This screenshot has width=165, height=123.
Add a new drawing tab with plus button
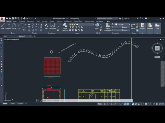(x=34, y=36)
